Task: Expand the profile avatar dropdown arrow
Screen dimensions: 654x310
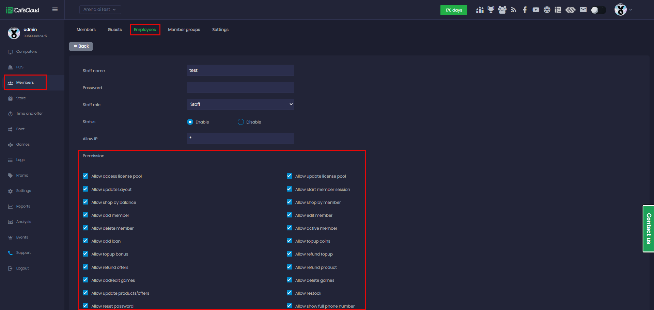Action: [630, 10]
